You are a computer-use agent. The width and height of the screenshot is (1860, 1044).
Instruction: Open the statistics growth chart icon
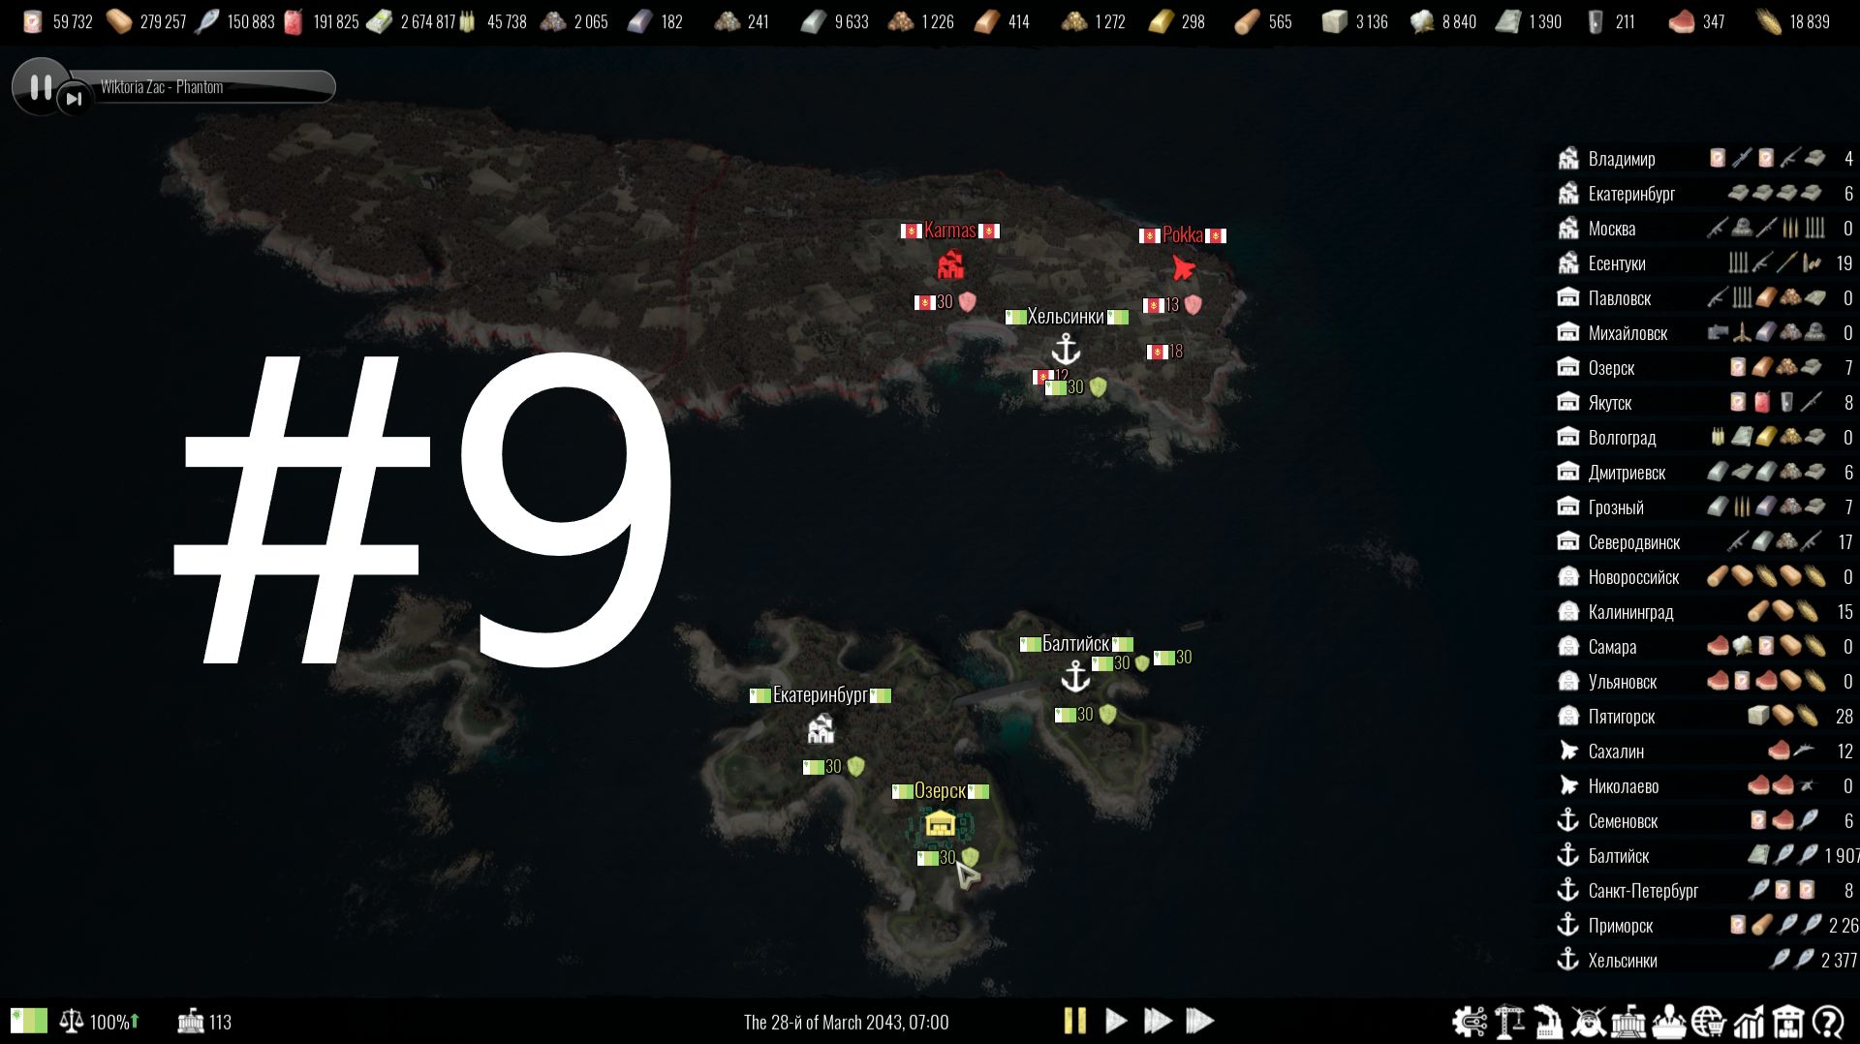(x=1749, y=1022)
